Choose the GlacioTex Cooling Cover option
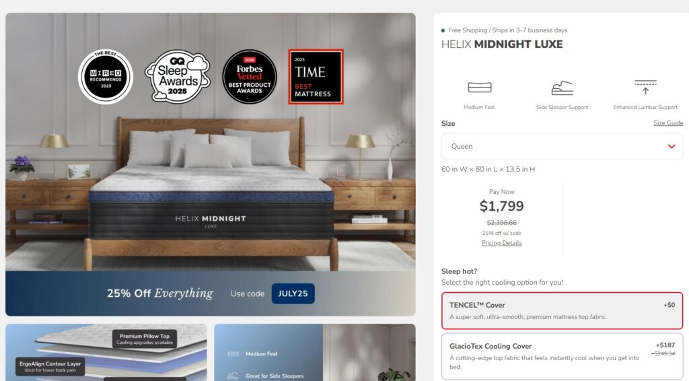 [x=562, y=356]
